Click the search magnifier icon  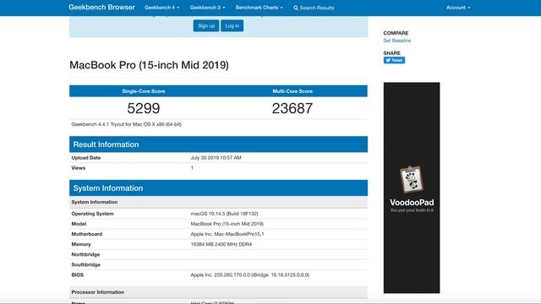(296, 8)
